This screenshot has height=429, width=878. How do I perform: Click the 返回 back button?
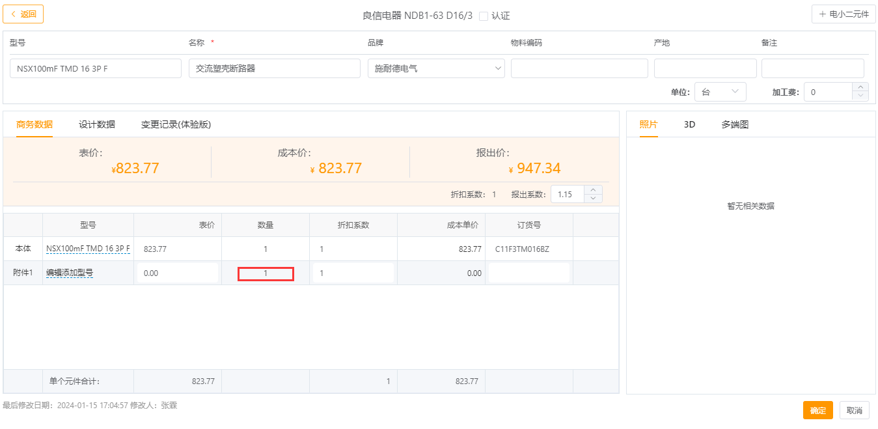(x=23, y=14)
